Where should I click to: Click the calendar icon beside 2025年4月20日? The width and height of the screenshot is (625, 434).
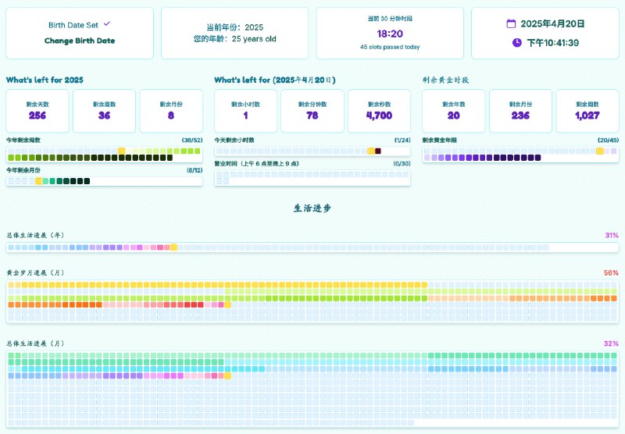click(x=511, y=23)
